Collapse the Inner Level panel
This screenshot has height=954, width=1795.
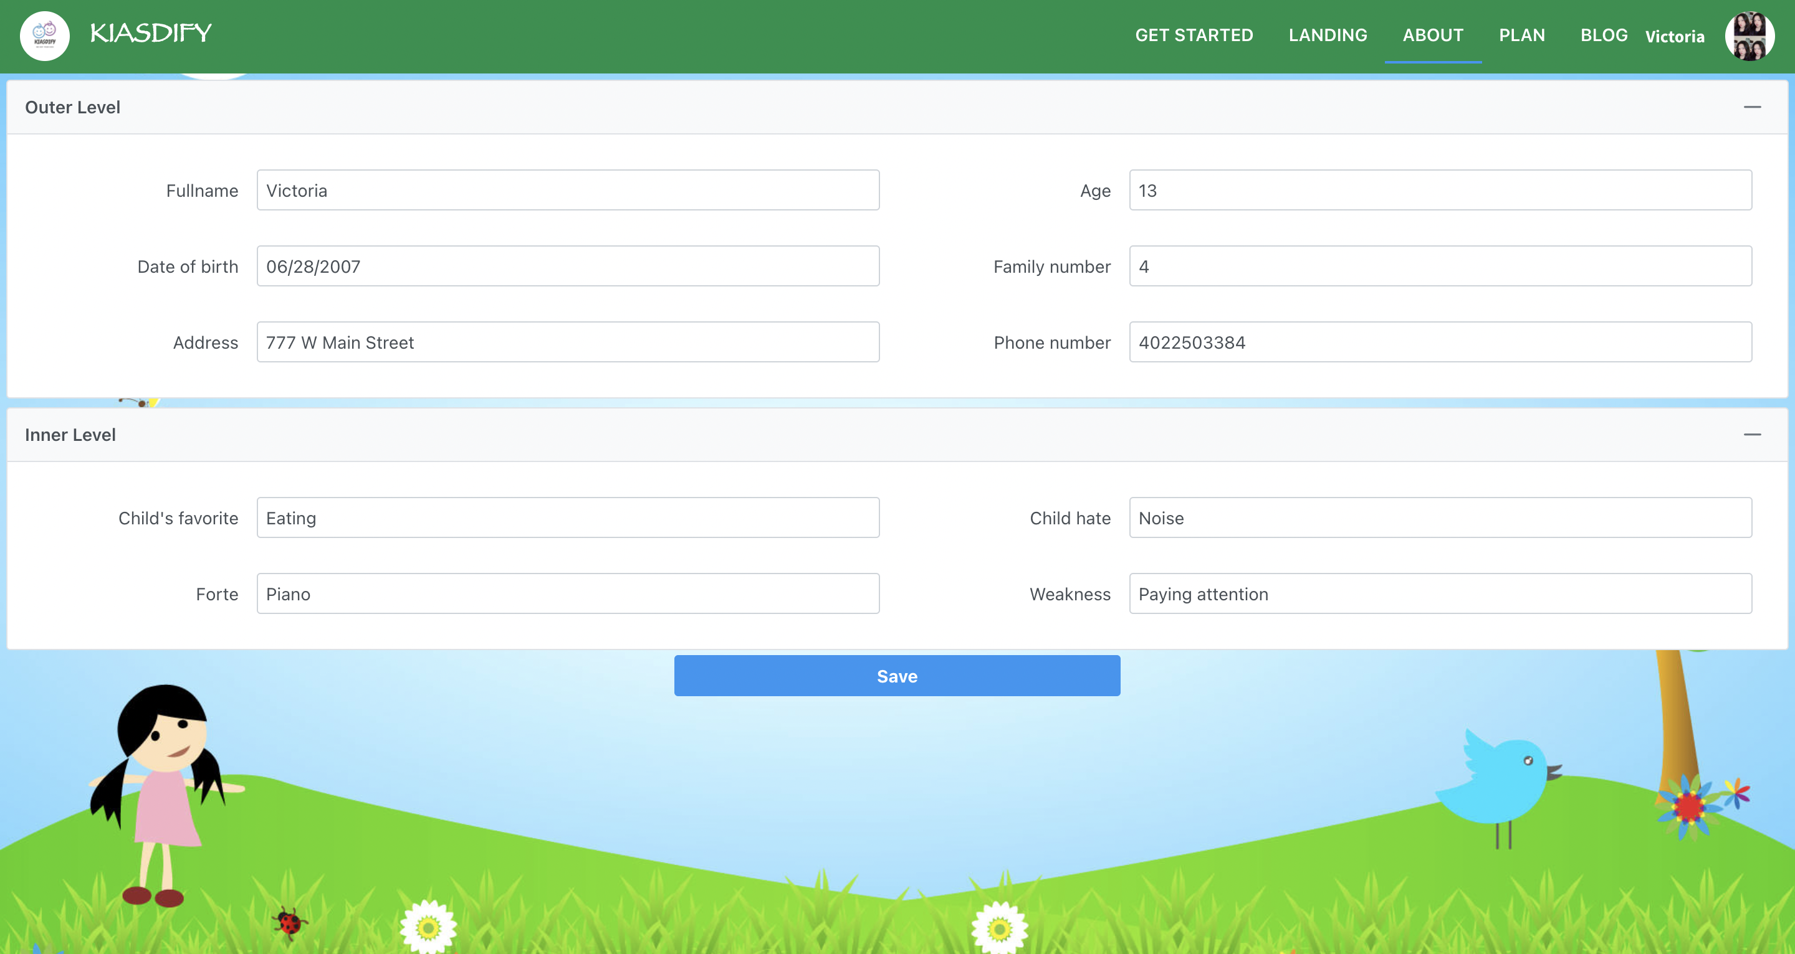[1752, 435]
